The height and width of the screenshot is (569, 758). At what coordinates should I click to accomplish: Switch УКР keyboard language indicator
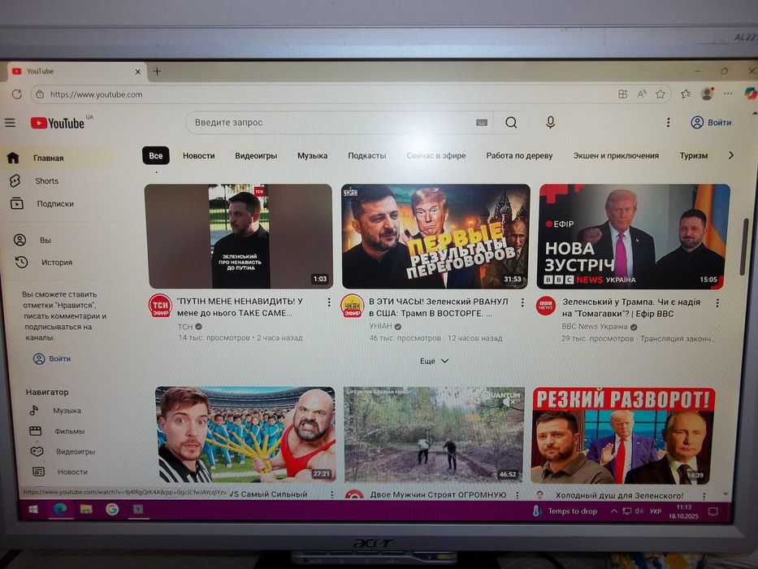tap(655, 511)
